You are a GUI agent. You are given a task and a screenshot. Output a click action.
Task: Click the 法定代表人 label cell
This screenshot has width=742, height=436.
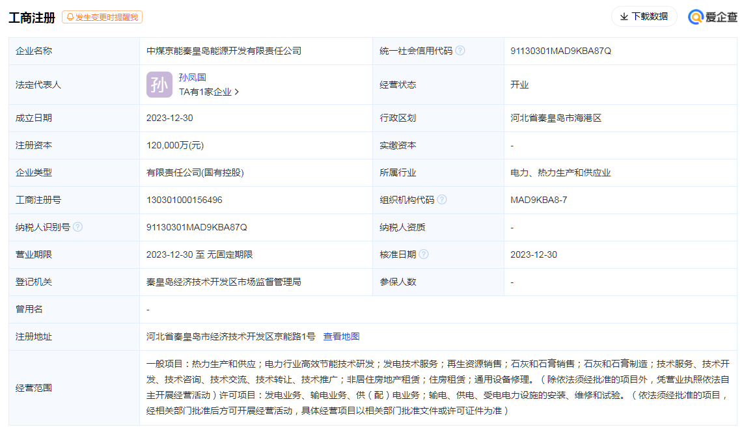(x=74, y=85)
